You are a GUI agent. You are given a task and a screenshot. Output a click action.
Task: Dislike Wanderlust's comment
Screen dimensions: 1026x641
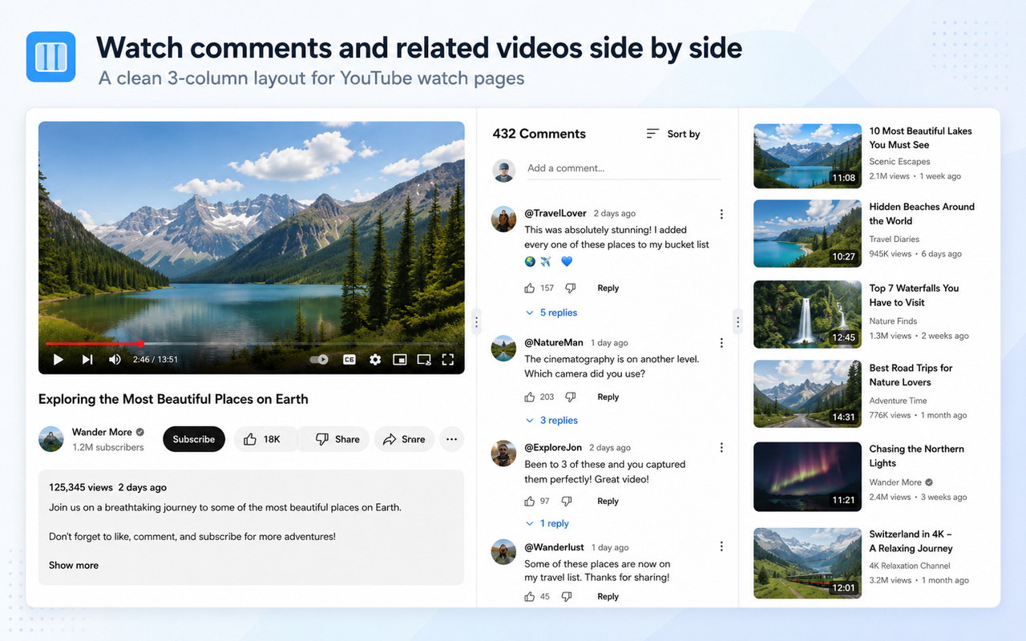(x=566, y=596)
